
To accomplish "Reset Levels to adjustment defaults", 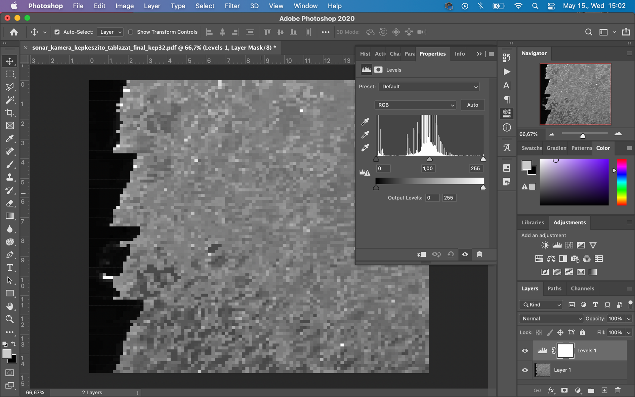I will (450, 254).
